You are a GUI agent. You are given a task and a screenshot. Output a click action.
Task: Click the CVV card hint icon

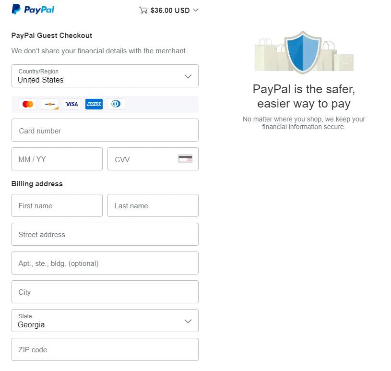pos(185,159)
